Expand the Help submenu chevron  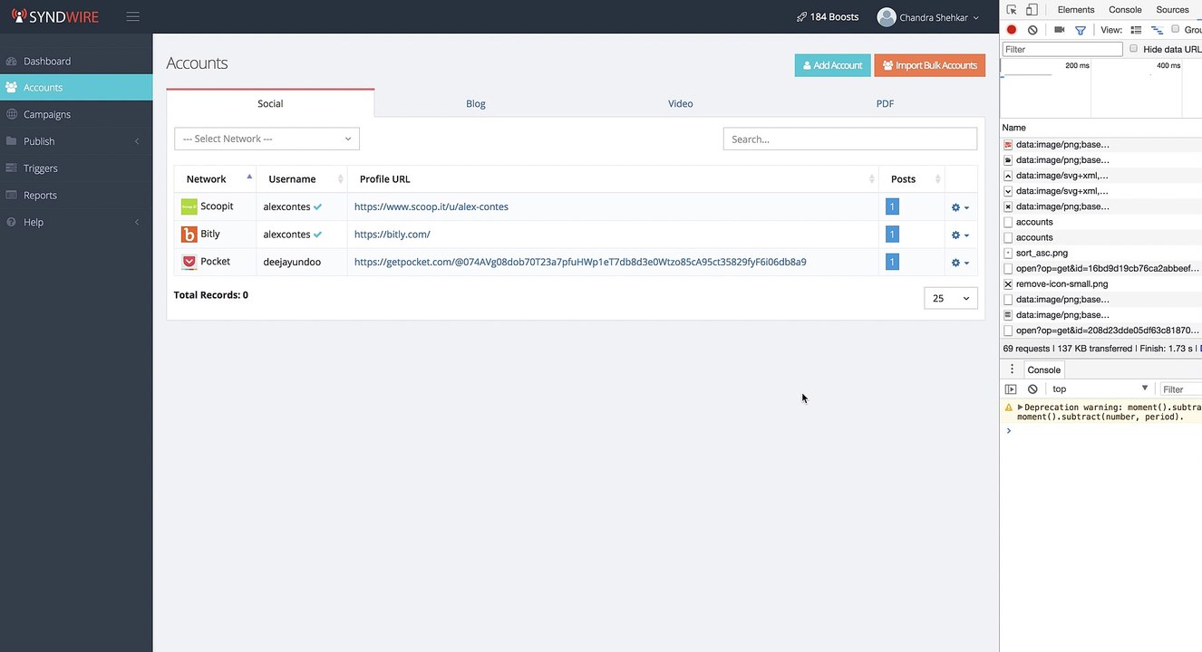(137, 223)
